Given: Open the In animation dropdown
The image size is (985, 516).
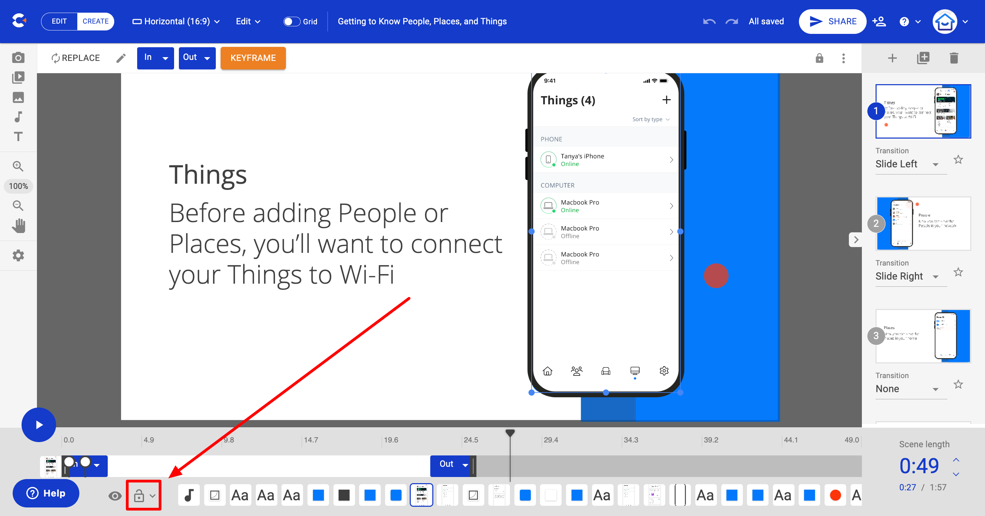Looking at the screenshot, I should [x=155, y=58].
